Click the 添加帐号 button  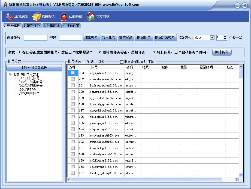click(x=91, y=38)
